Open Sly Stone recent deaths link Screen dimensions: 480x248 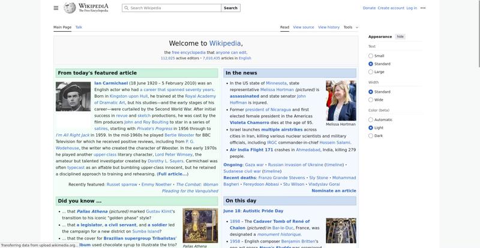click(319, 178)
